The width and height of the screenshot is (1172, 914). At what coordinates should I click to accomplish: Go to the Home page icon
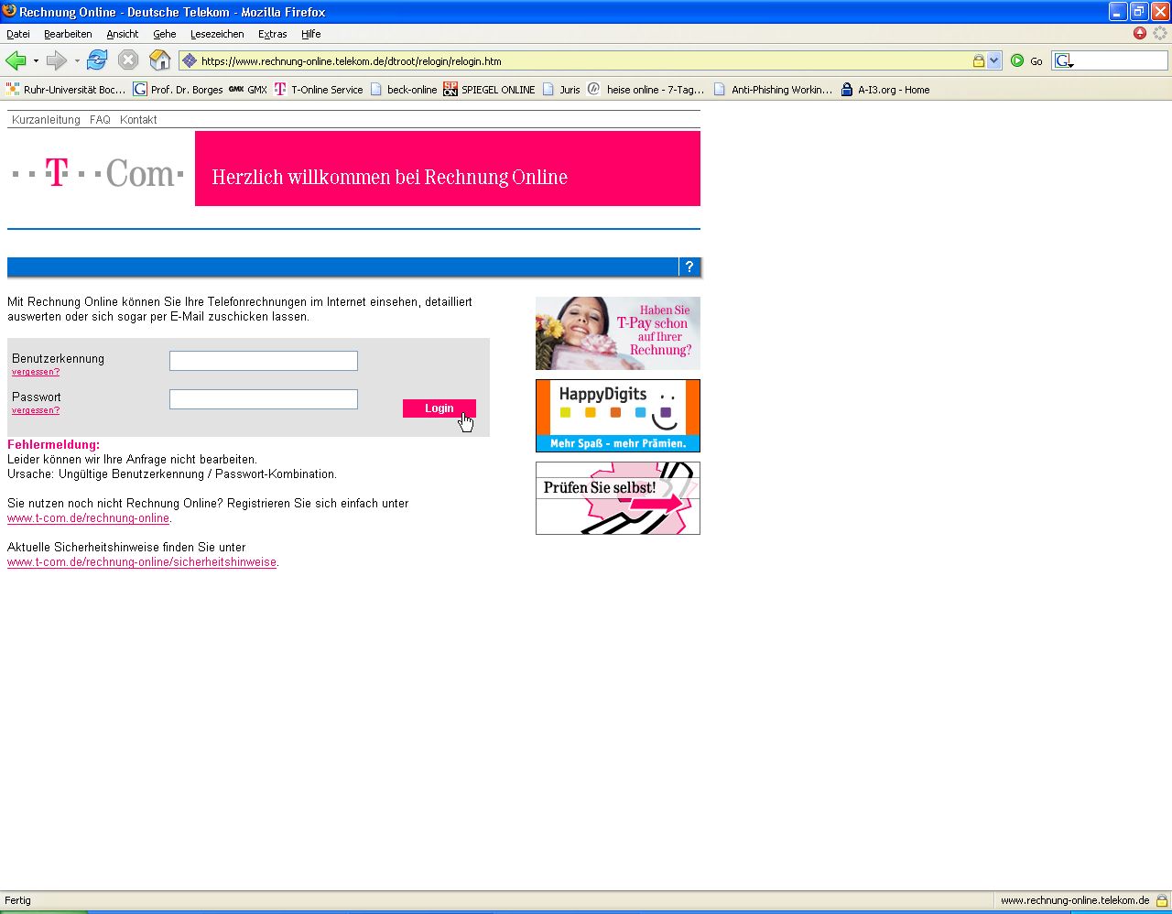(x=160, y=60)
